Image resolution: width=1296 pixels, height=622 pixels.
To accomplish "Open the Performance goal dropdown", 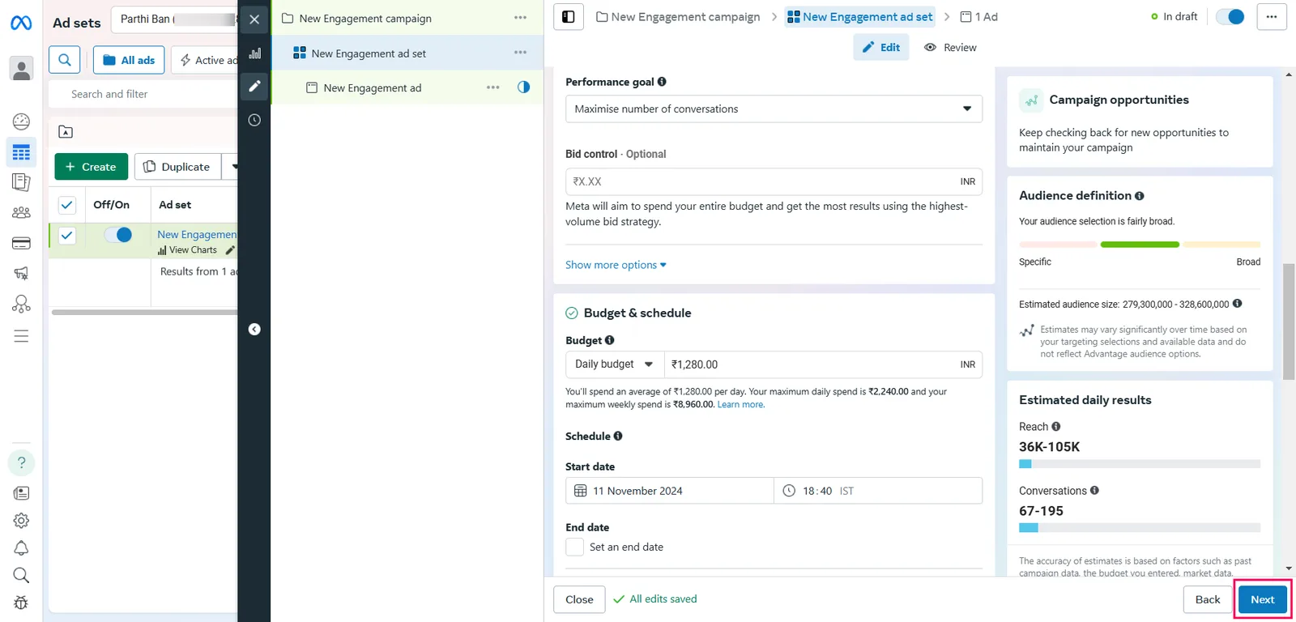I will (x=774, y=109).
